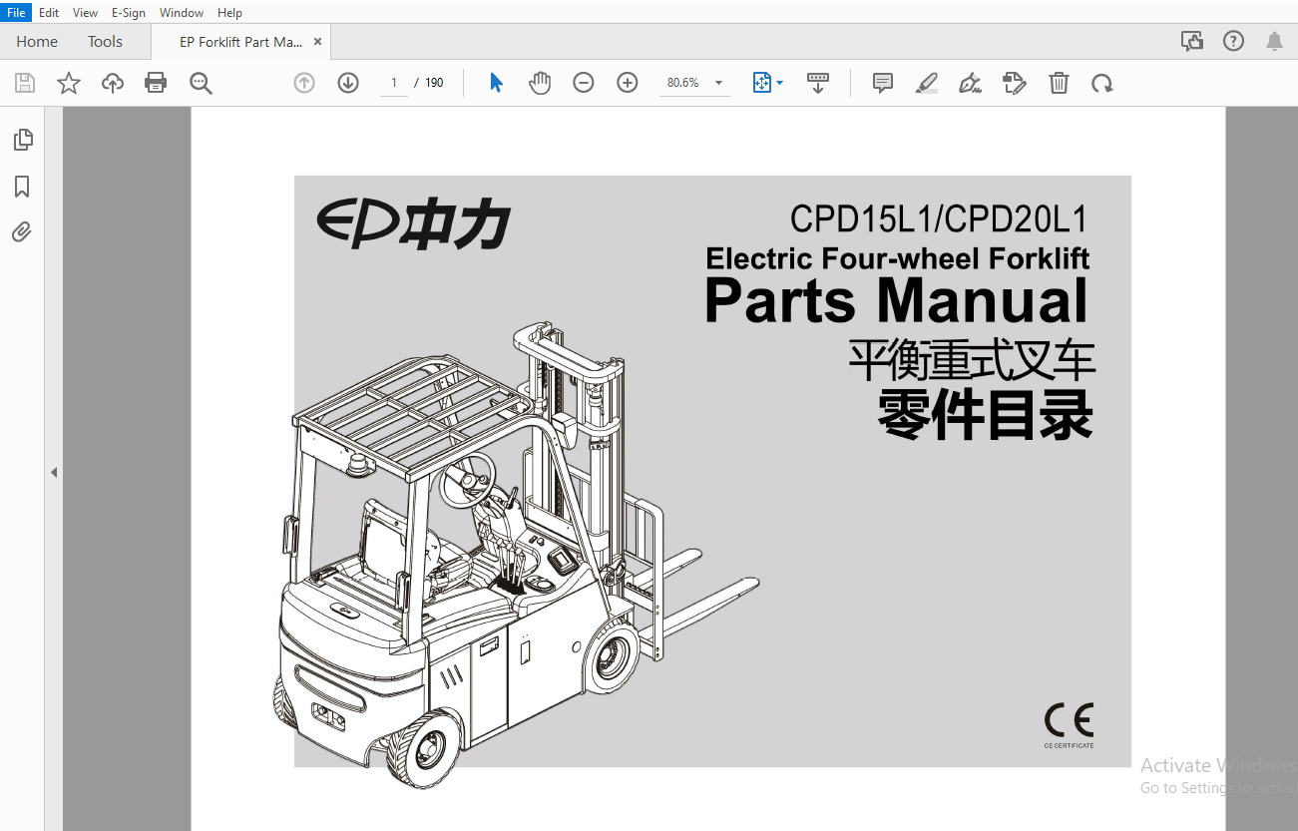Open the Window menu
The width and height of the screenshot is (1298, 831).
[x=182, y=13]
